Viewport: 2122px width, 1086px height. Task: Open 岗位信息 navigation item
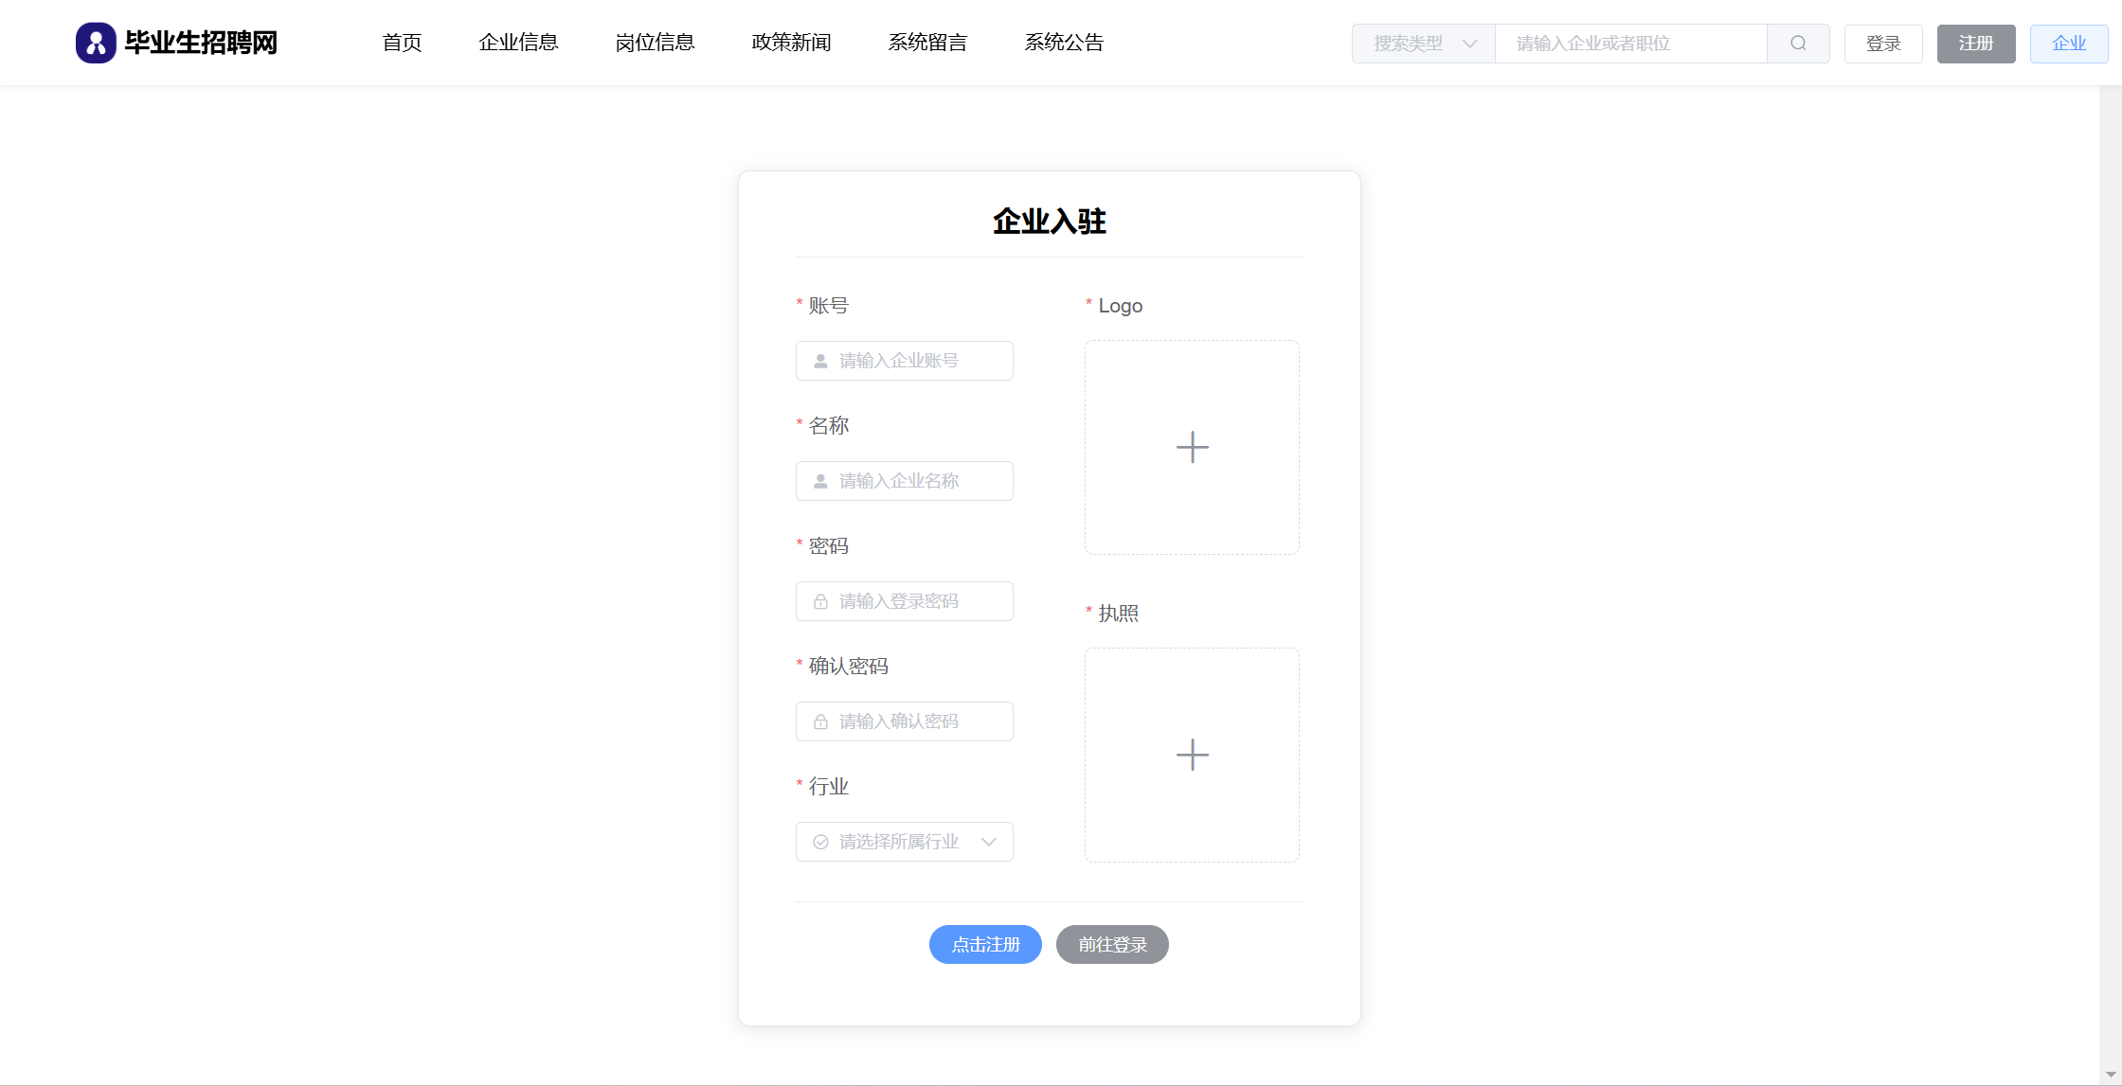pos(655,43)
